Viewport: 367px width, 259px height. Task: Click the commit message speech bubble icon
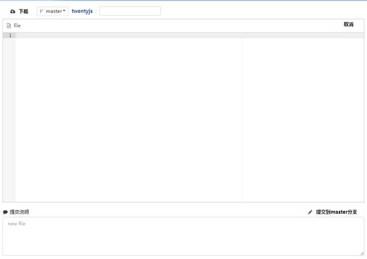5,212
